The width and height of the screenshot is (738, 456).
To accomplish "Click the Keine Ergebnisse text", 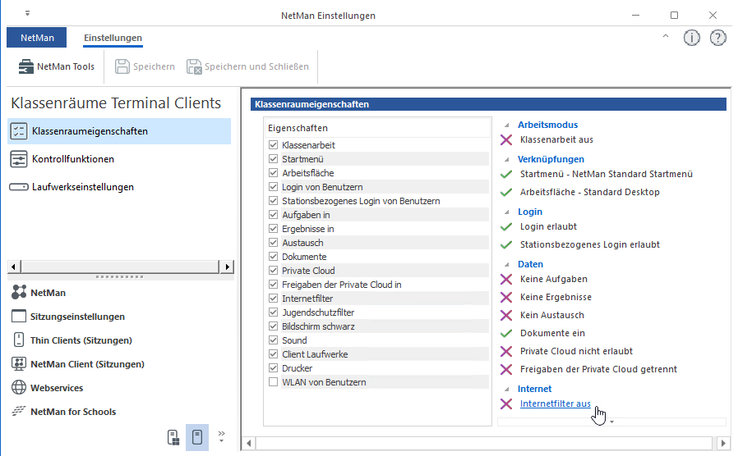I will (556, 297).
